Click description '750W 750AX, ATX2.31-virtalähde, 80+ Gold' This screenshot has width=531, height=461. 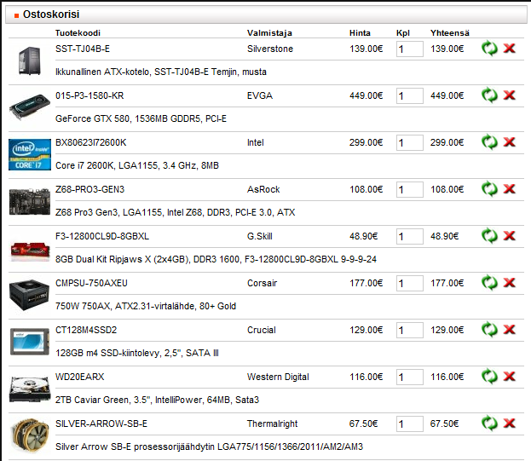[146, 306]
